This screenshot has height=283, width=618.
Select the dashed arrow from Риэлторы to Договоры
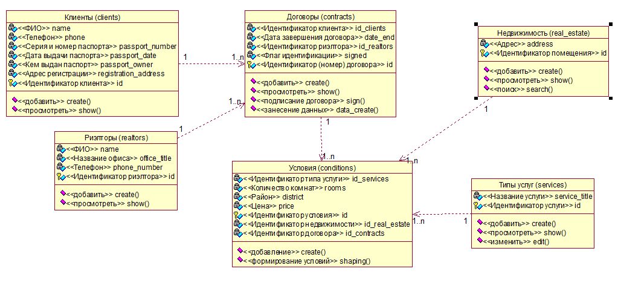point(211,122)
